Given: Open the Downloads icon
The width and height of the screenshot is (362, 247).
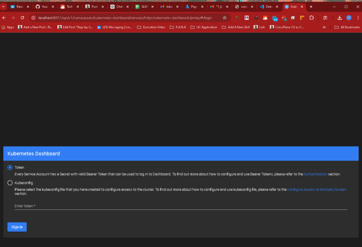Looking at the screenshot, I should click(339, 18).
